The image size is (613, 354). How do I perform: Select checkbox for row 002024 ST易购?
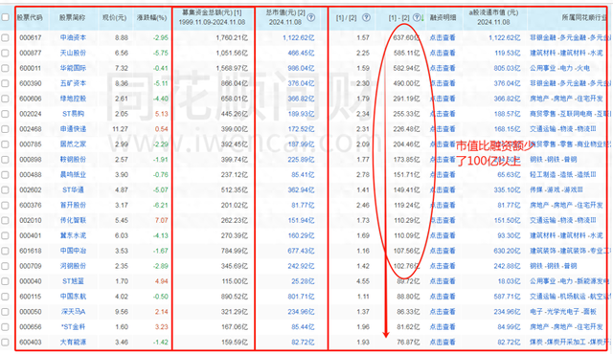tap(5, 114)
